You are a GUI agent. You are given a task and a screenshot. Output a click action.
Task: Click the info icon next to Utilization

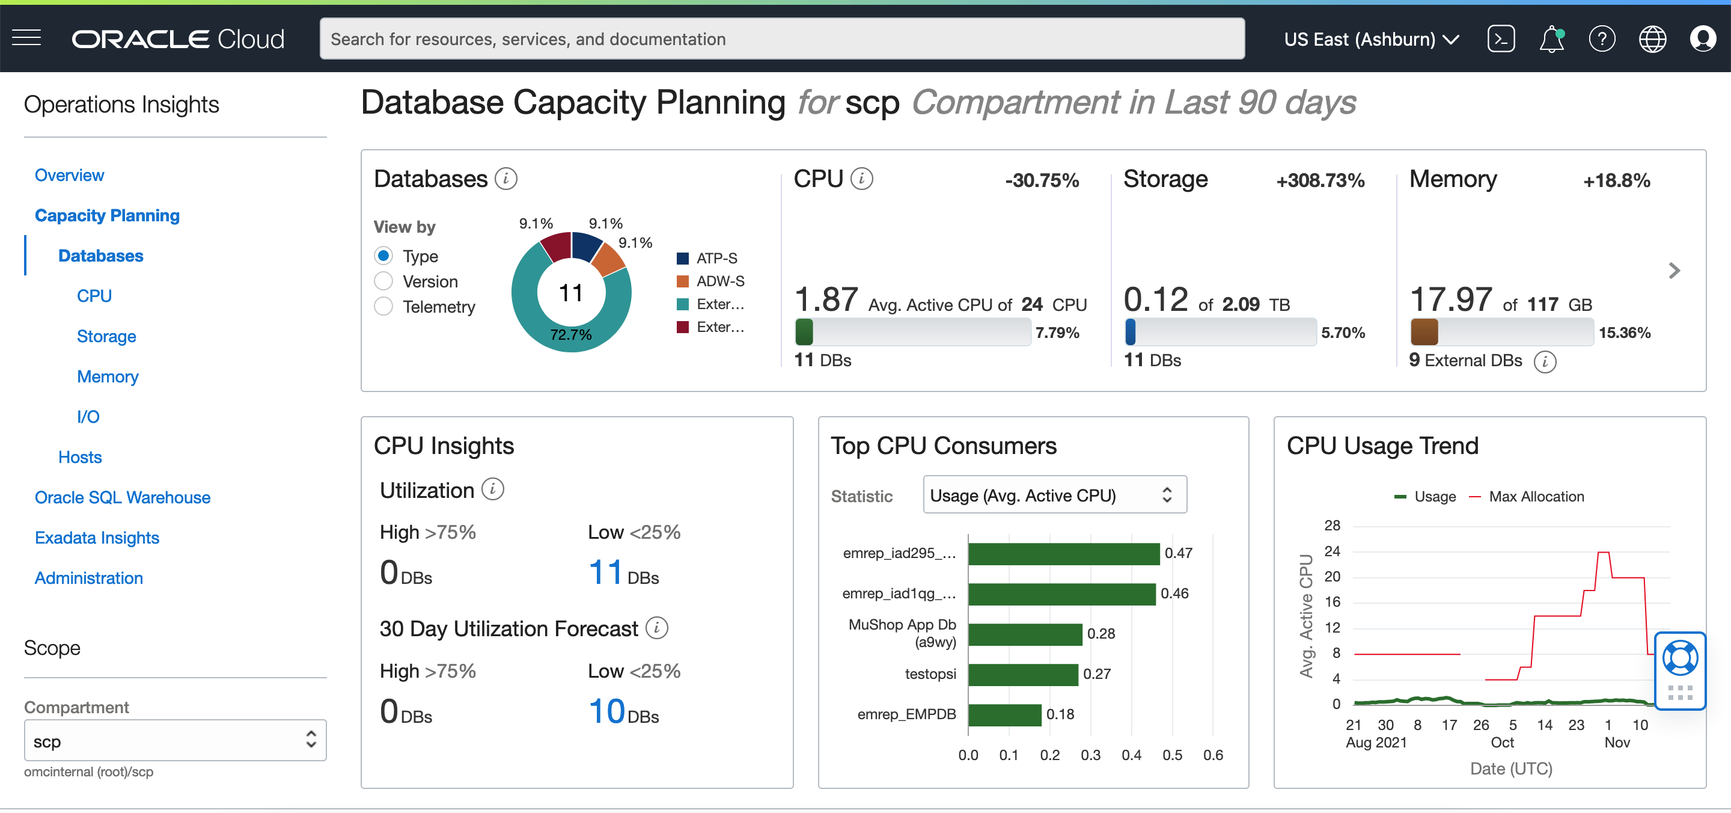coord(493,489)
